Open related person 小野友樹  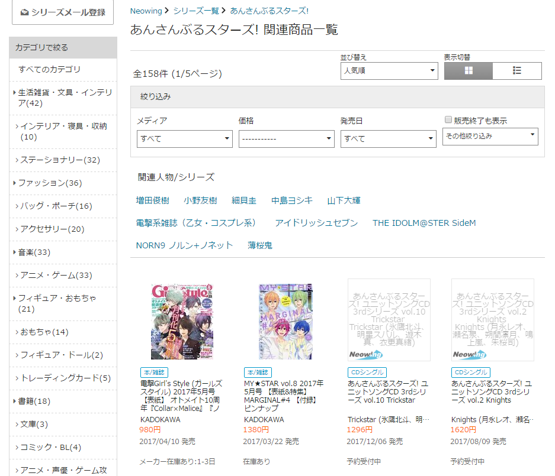[x=200, y=200]
